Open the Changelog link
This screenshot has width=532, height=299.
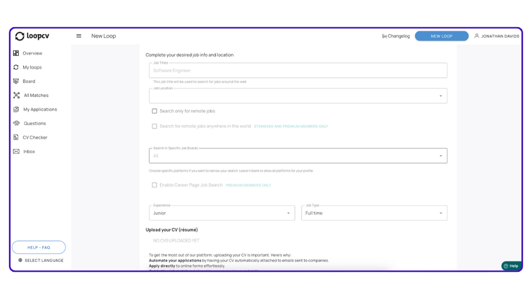click(396, 36)
